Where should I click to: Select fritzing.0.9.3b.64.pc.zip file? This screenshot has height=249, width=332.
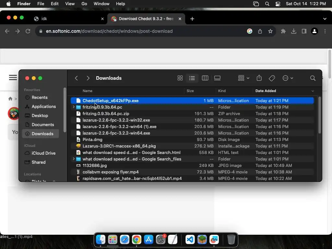coord(192,113)
